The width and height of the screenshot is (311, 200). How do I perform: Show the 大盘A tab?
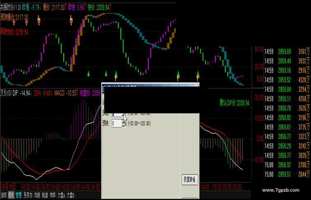pyautogui.click(x=61, y=195)
